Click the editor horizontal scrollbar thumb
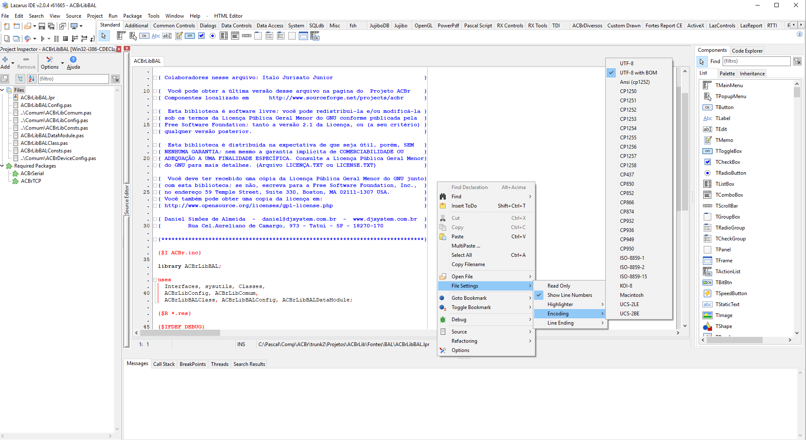This screenshot has height=440, width=806. pos(181,333)
